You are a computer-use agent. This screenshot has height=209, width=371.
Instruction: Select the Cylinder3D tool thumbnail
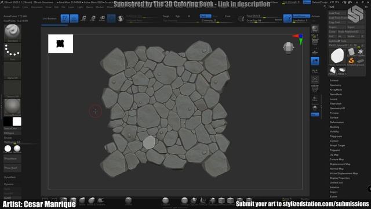pyautogui.click(x=351, y=52)
